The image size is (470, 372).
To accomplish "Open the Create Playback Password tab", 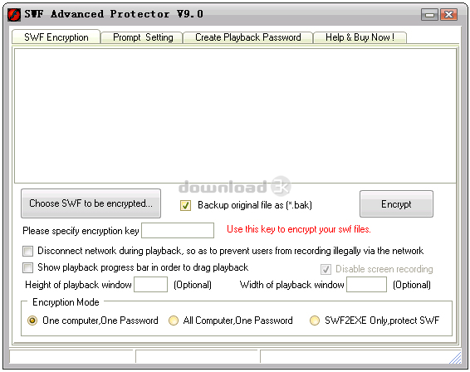I will pos(247,37).
